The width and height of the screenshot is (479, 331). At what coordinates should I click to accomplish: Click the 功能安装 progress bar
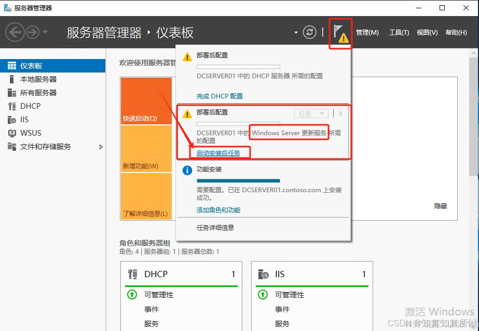pos(238,181)
